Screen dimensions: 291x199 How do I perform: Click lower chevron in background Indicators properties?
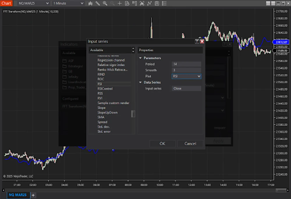(x=223, y=111)
